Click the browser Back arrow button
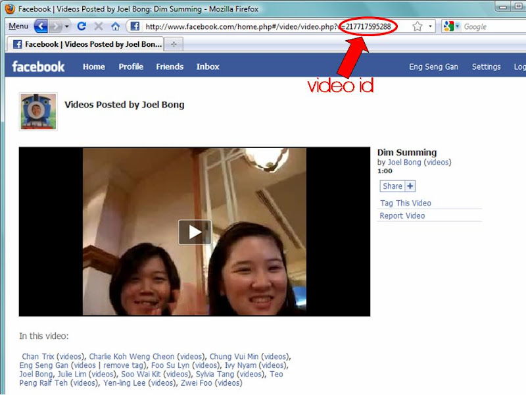 (x=41, y=26)
